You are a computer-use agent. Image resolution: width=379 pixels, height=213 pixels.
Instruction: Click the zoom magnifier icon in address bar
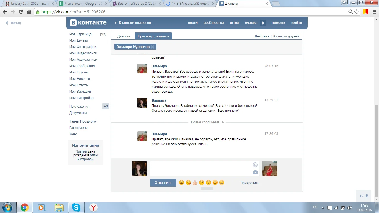[x=351, y=12]
